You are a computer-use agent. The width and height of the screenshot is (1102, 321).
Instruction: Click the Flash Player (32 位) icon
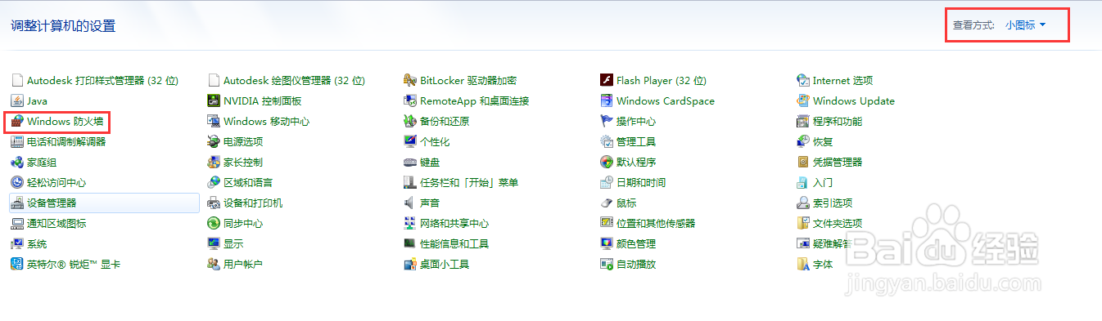607,81
